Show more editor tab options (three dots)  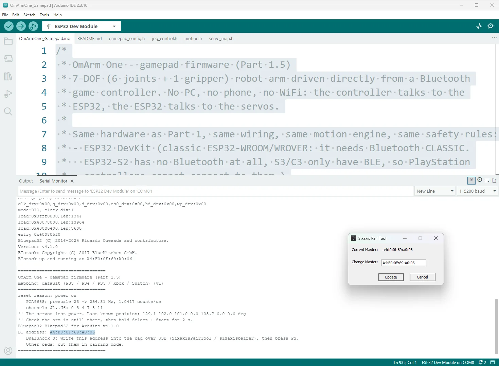494,38
